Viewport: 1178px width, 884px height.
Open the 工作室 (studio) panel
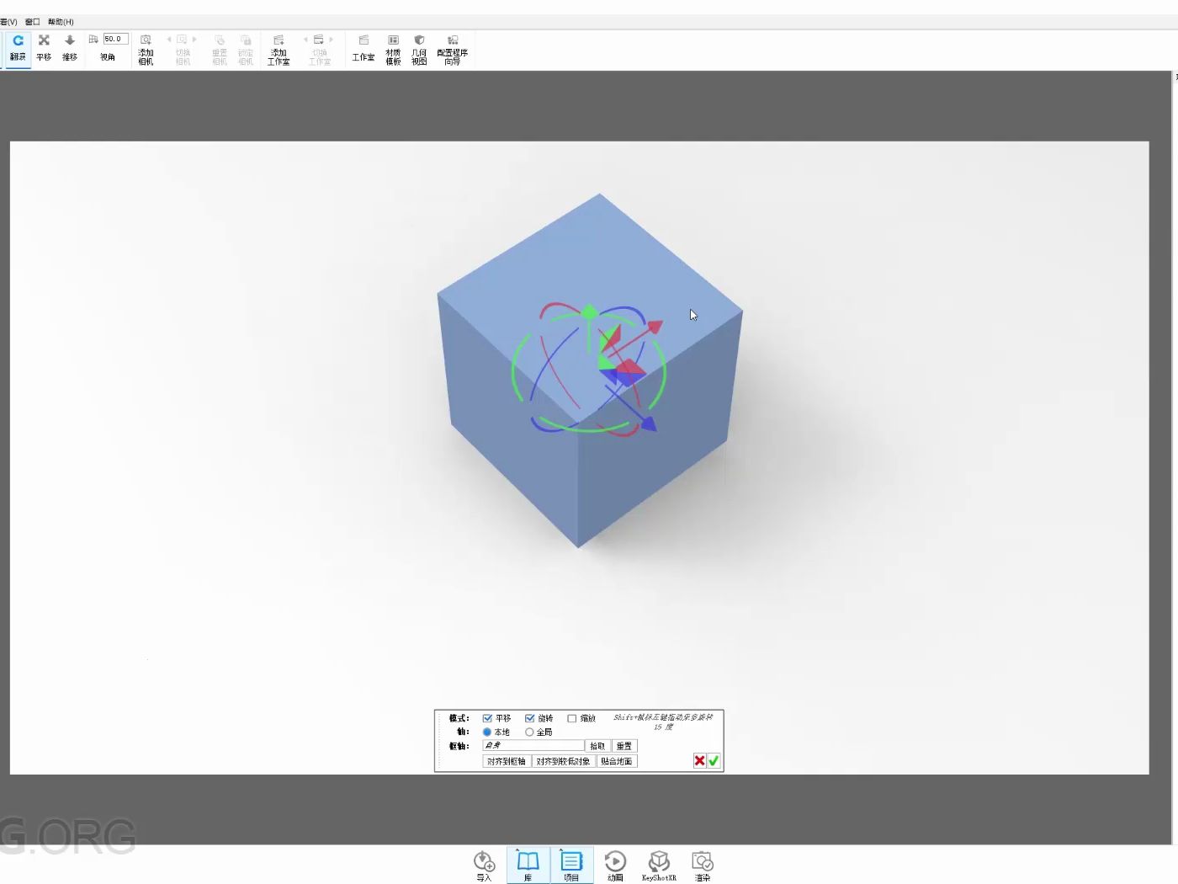363,48
